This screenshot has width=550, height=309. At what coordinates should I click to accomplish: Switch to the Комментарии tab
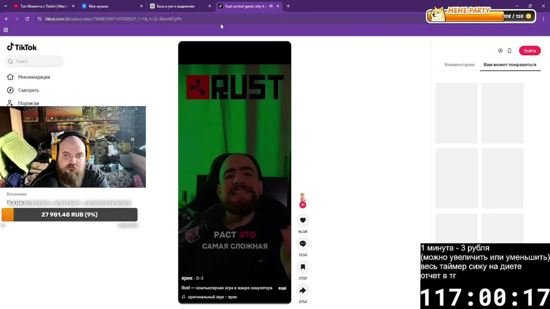point(459,65)
